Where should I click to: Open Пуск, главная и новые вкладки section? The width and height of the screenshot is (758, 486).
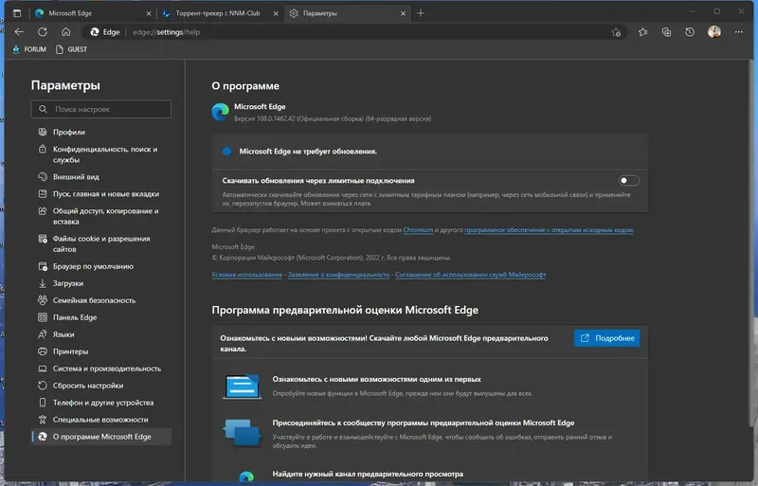101,194
